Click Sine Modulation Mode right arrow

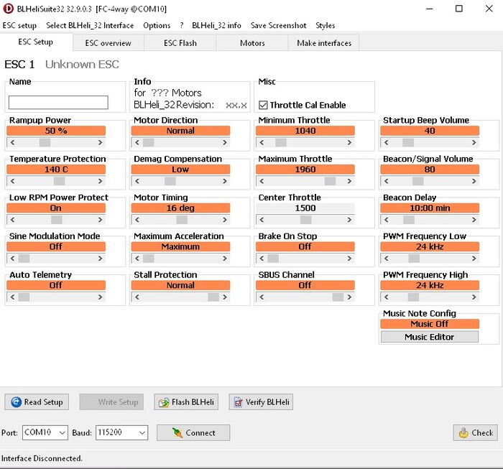[101, 259]
